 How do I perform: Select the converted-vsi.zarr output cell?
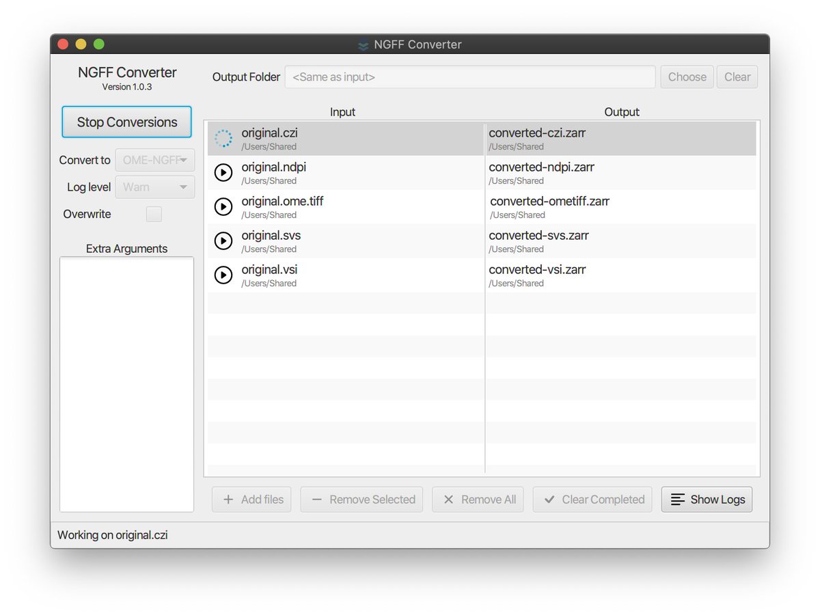coord(621,275)
